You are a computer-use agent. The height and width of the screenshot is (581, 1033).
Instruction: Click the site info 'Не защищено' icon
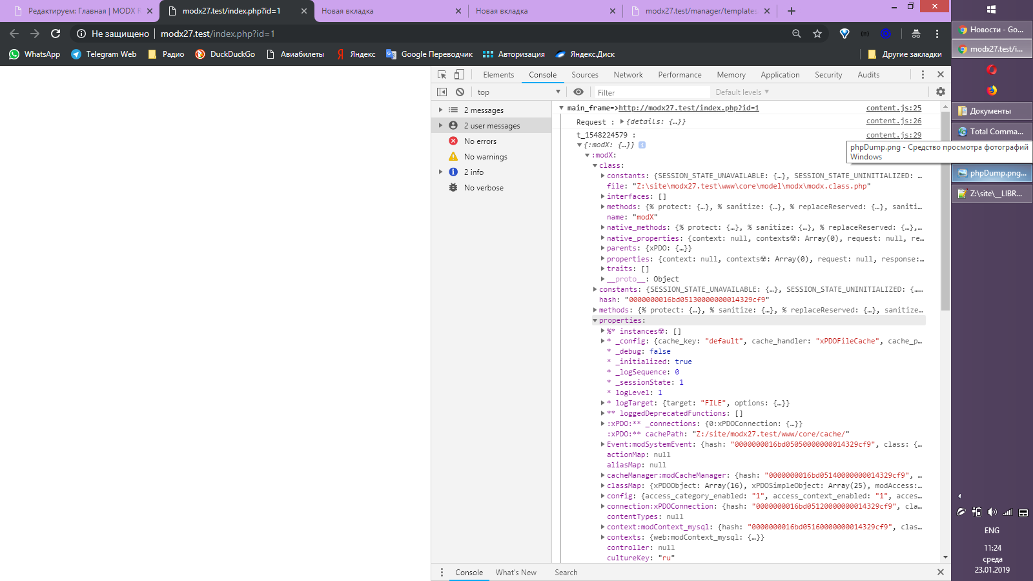81,34
